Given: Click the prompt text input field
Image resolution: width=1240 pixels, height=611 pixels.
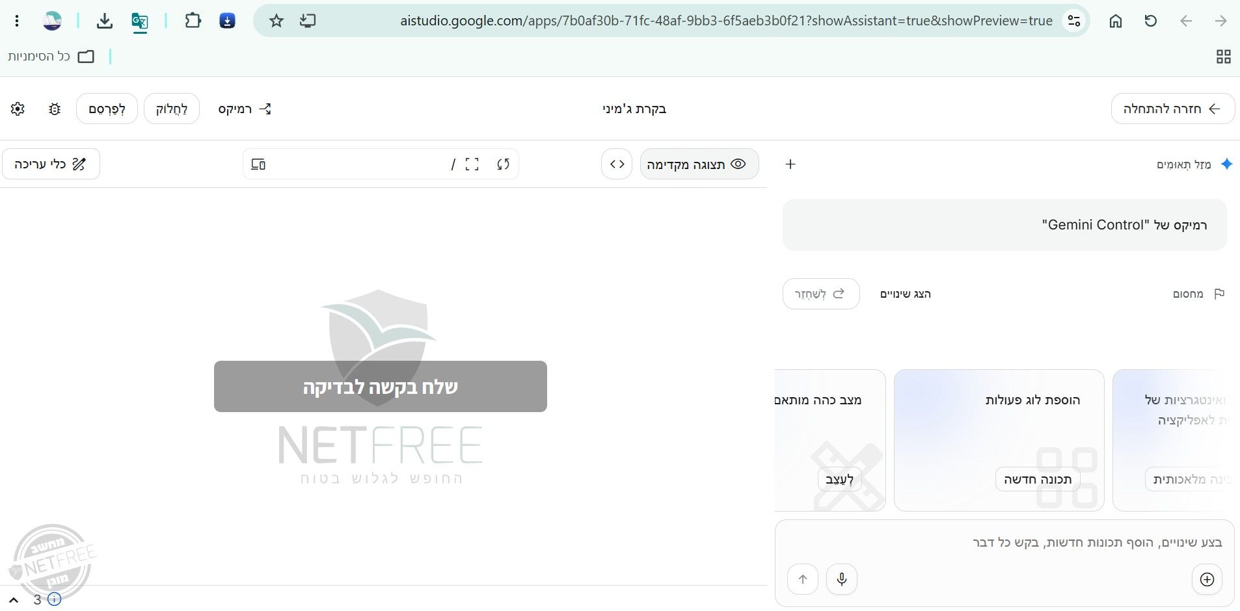Looking at the screenshot, I should point(1004,542).
